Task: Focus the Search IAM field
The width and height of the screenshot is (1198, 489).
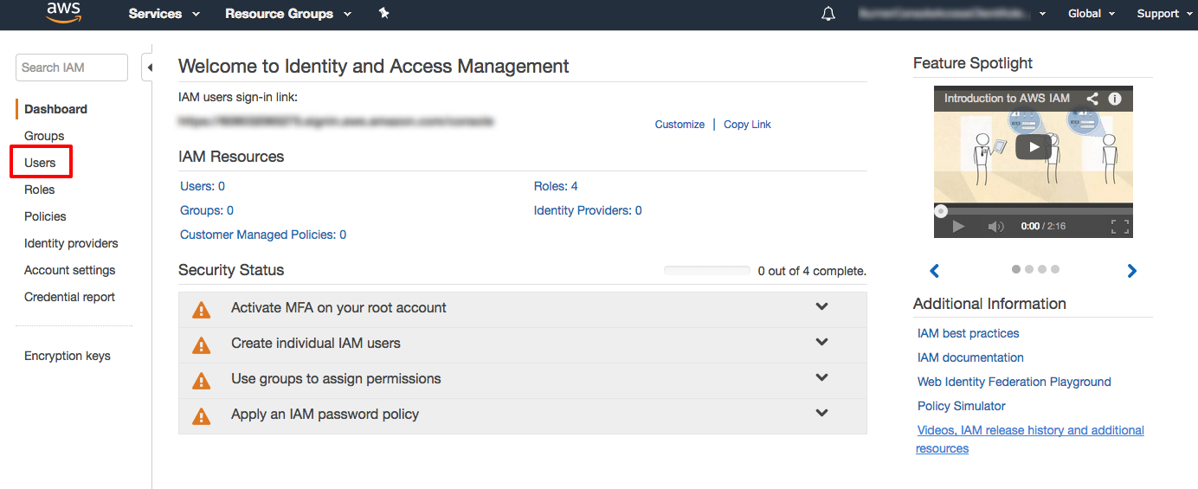Action: (x=72, y=68)
